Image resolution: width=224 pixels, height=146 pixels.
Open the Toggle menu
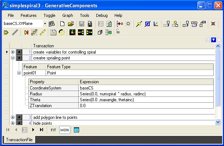49,15
